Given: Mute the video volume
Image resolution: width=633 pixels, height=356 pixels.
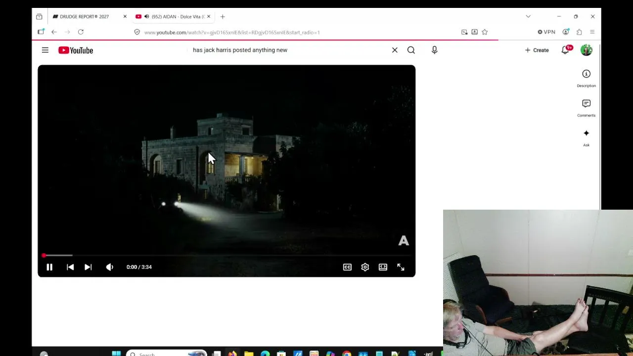Looking at the screenshot, I should point(109,267).
